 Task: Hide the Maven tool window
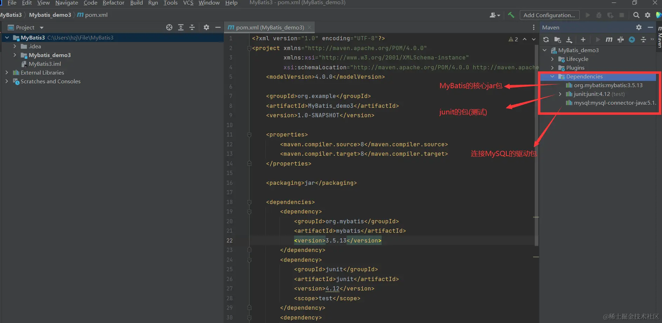[650, 27]
